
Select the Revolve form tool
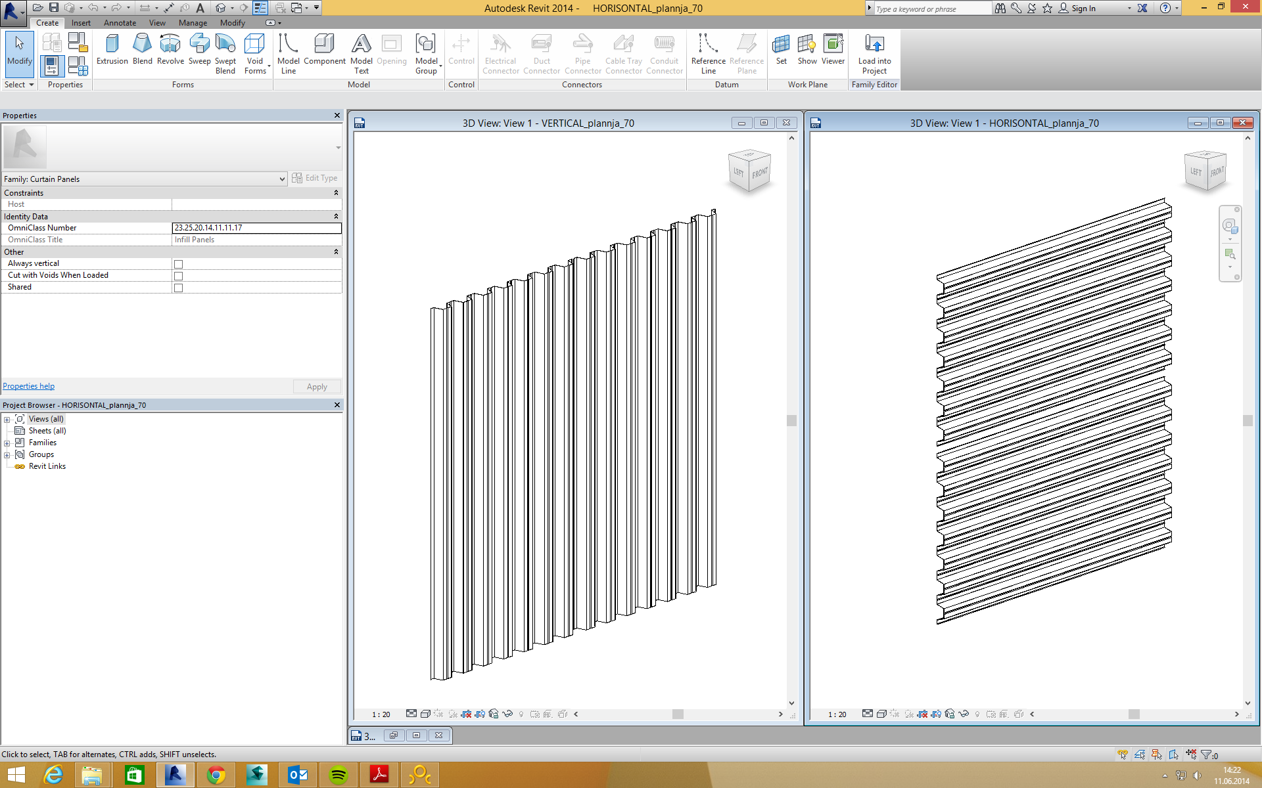tap(170, 50)
